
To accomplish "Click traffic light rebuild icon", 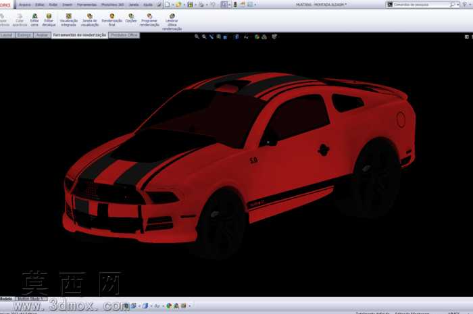I will (x=235, y=5).
